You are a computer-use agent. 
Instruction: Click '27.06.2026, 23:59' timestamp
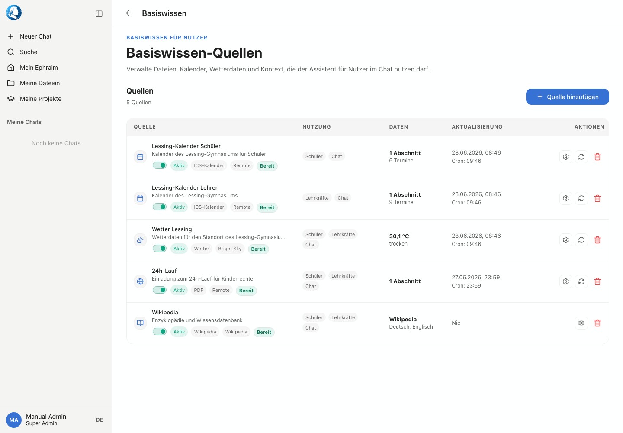[x=476, y=278]
